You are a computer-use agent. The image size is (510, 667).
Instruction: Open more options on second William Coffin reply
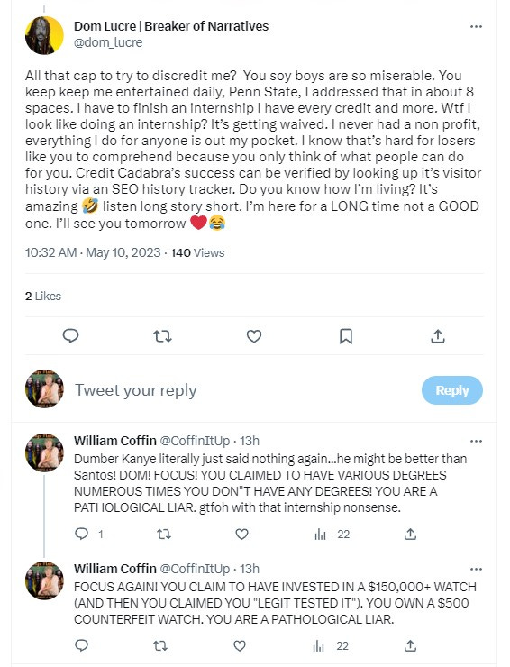pos(476,569)
